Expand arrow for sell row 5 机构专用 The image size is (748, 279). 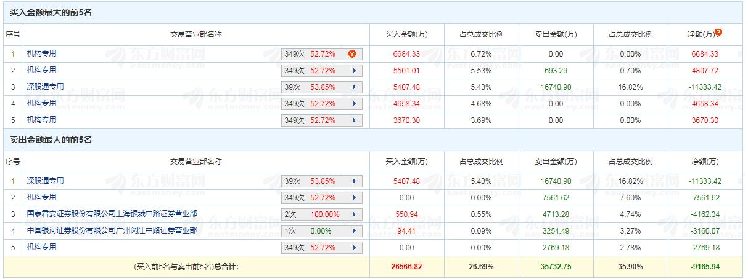pyautogui.click(x=354, y=248)
